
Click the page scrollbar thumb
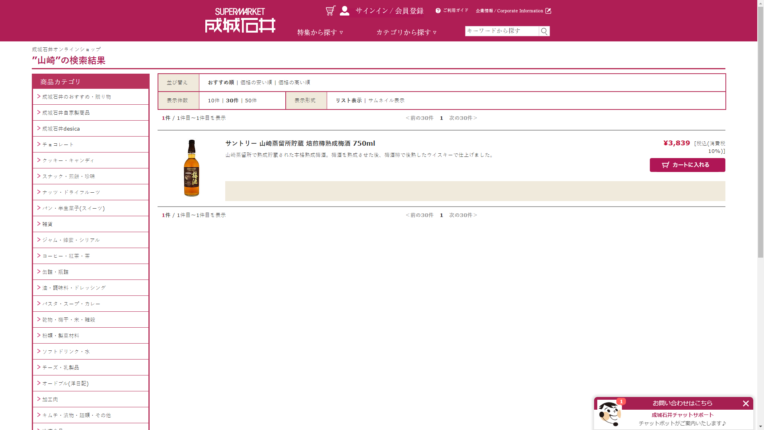point(760,131)
